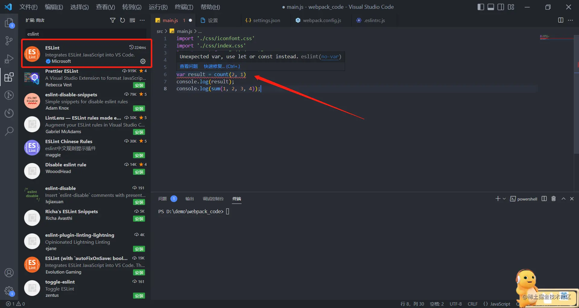
Task: Click the 查看问题 link in hover
Action: point(189,66)
